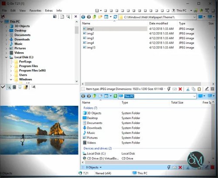
Task: Open tree pane grid layout icon
Action: coord(55,17)
